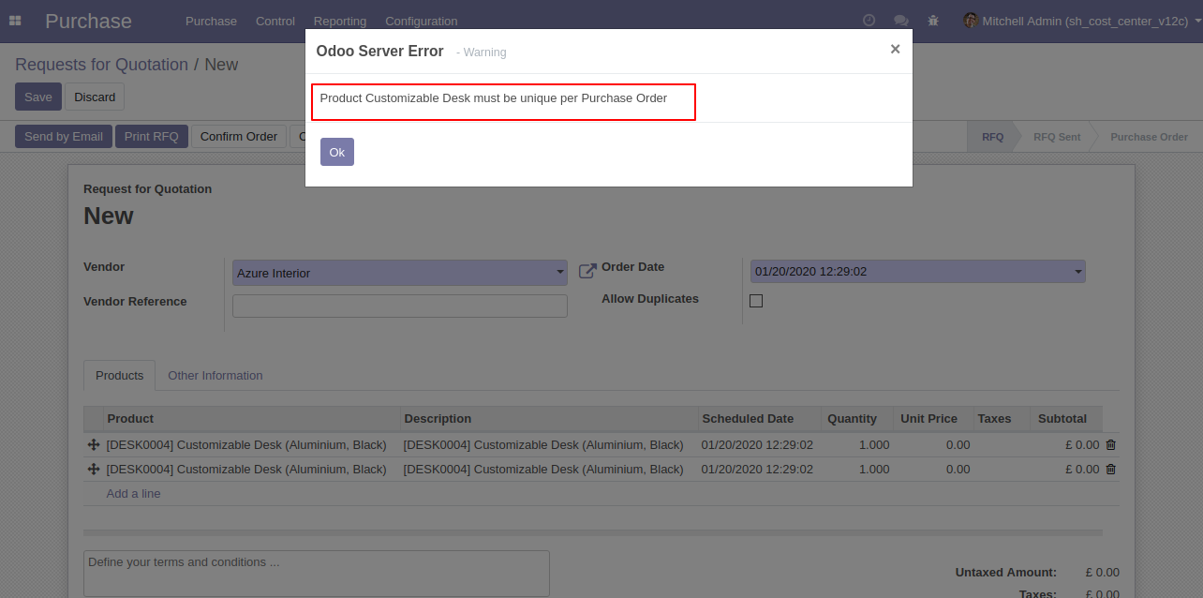Open the developer bug icon menu

tap(932, 21)
